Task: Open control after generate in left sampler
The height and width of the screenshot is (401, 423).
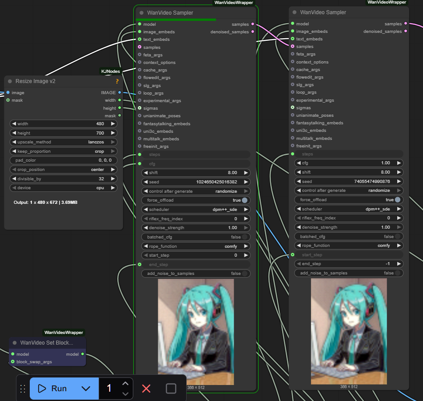Action: tap(196, 191)
